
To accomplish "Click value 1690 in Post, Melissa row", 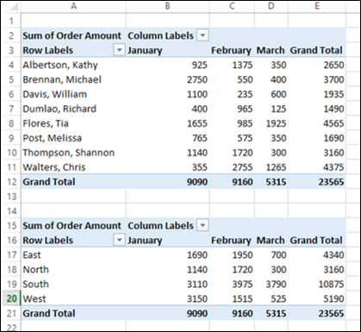I will pyautogui.click(x=333, y=138).
